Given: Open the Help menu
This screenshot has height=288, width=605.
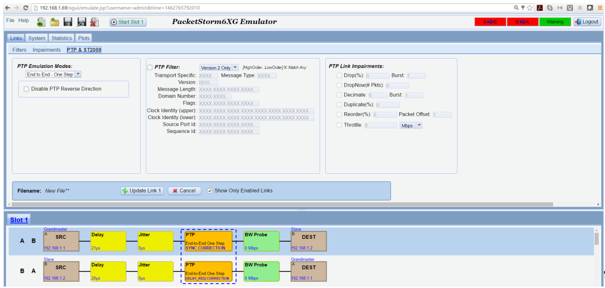Looking at the screenshot, I should (24, 21).
